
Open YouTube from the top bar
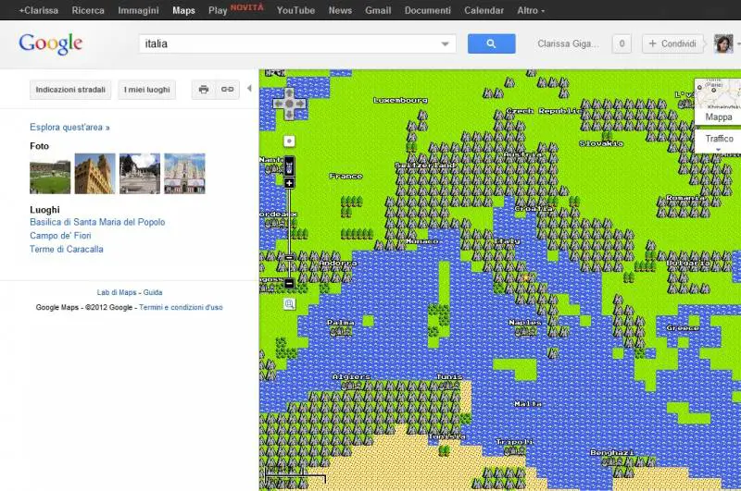coord(295,10)
